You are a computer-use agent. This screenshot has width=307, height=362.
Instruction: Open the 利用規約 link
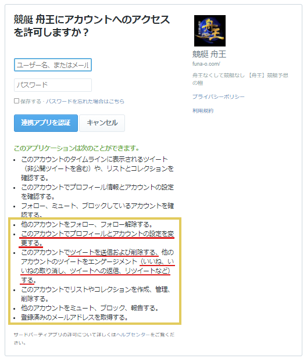pyautogui.click(x=203, y=111)
